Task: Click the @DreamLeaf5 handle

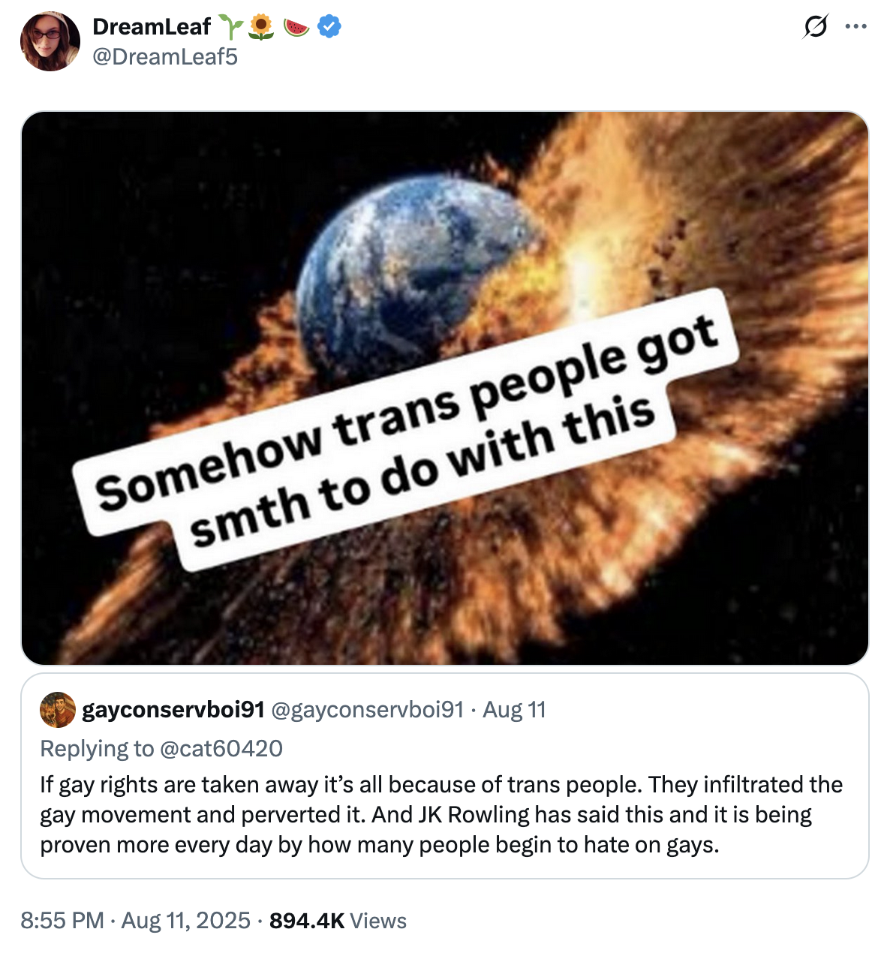Action: tap(164, 57)
